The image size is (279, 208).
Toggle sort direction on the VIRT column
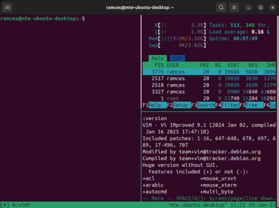pyautogui.click(x=233, y=65)
